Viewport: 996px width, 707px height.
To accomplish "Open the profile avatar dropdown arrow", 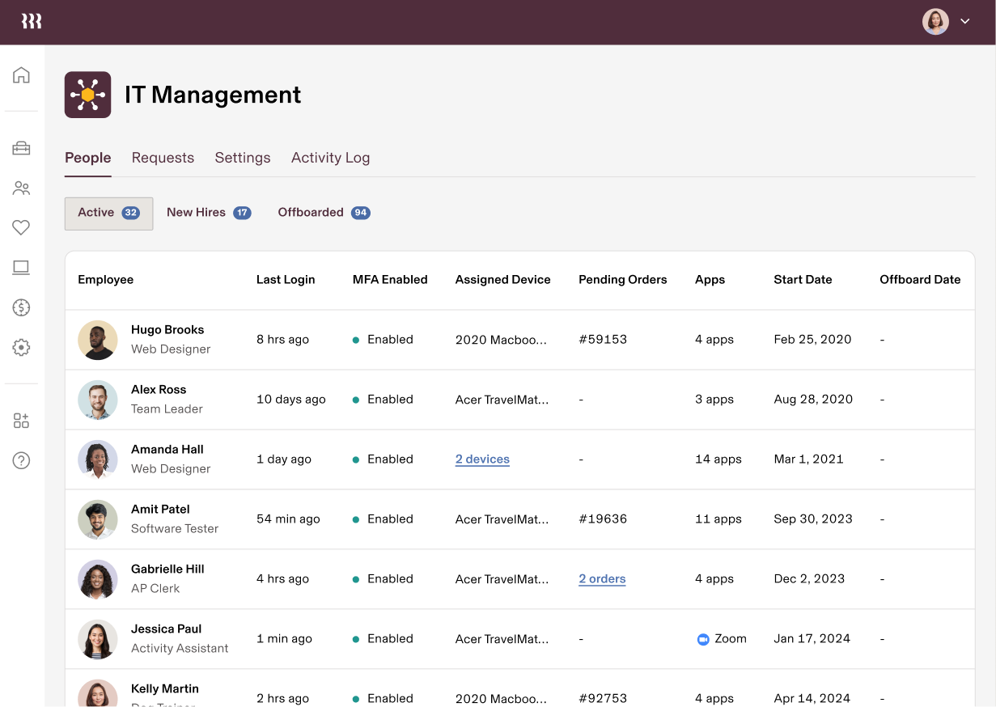I will coord(964,21).
